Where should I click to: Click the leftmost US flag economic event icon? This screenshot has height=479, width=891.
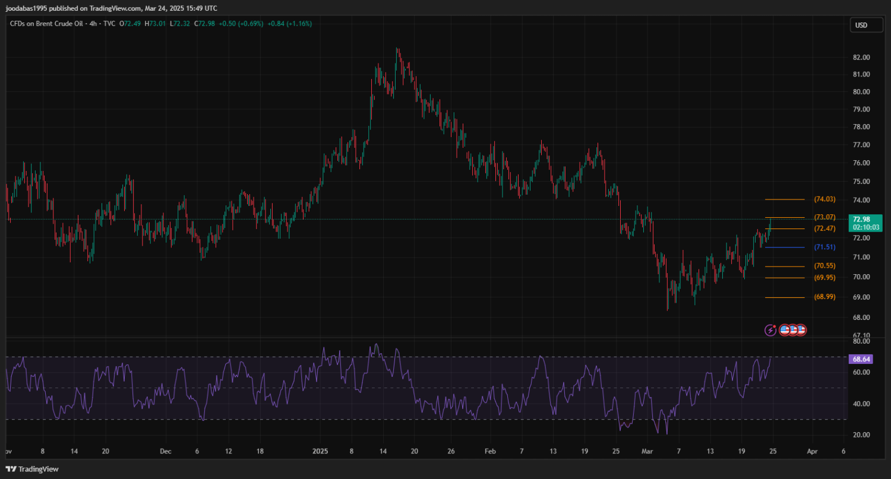(x=784, y=330)
